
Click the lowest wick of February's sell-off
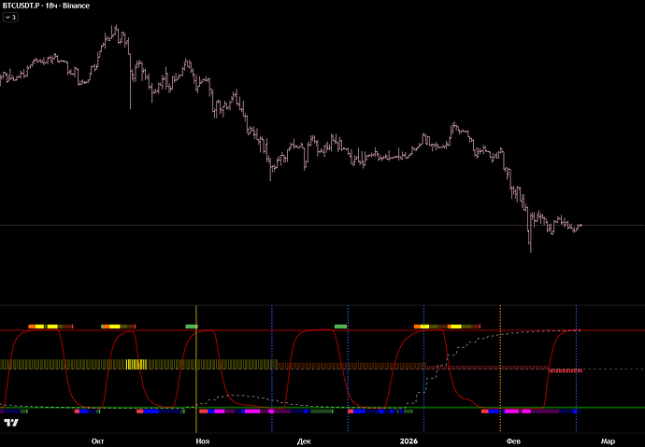(530, 248)
